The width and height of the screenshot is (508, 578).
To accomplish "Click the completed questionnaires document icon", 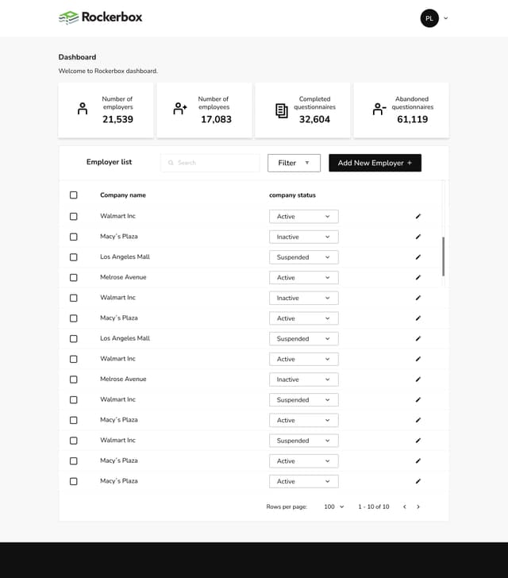I will (x=282, y=111).
